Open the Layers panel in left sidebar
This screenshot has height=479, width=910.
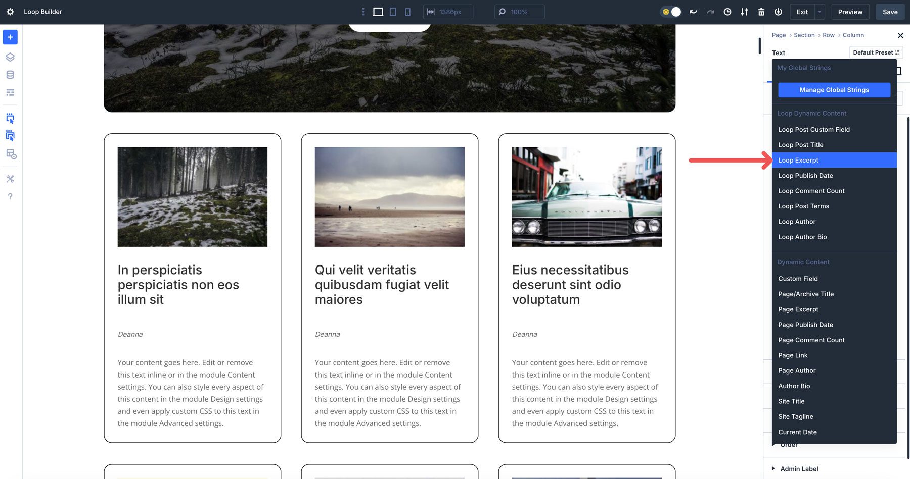click(10, 57)
